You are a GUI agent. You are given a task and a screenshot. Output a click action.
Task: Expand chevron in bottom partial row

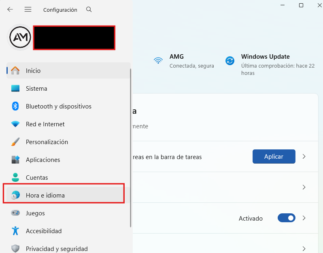click(x=304, y=249)
